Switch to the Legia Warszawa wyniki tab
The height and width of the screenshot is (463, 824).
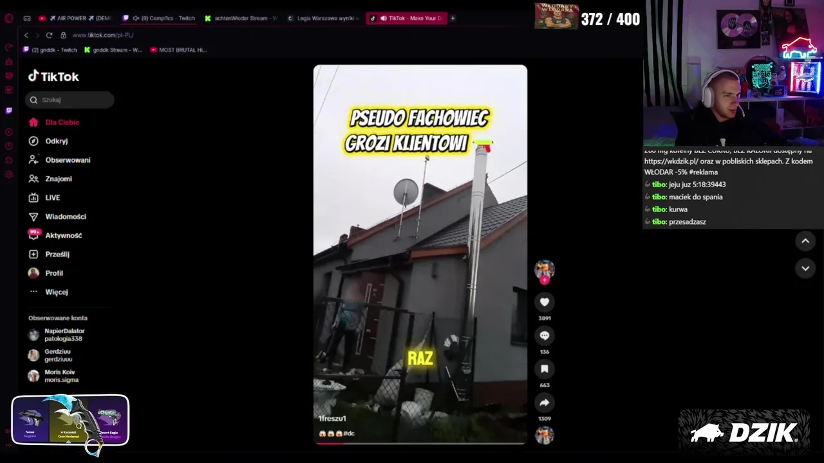tap(324, 18)
